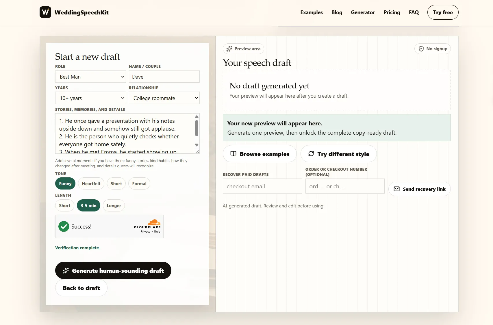Open FAQ in the top navigation
Screen dimensions: 493x325
point(414,12)
